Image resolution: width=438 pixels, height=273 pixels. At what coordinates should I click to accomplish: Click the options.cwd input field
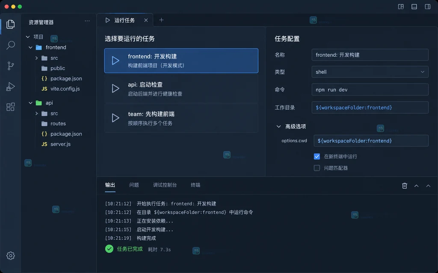pyautogui.click(x=371, y=141)
